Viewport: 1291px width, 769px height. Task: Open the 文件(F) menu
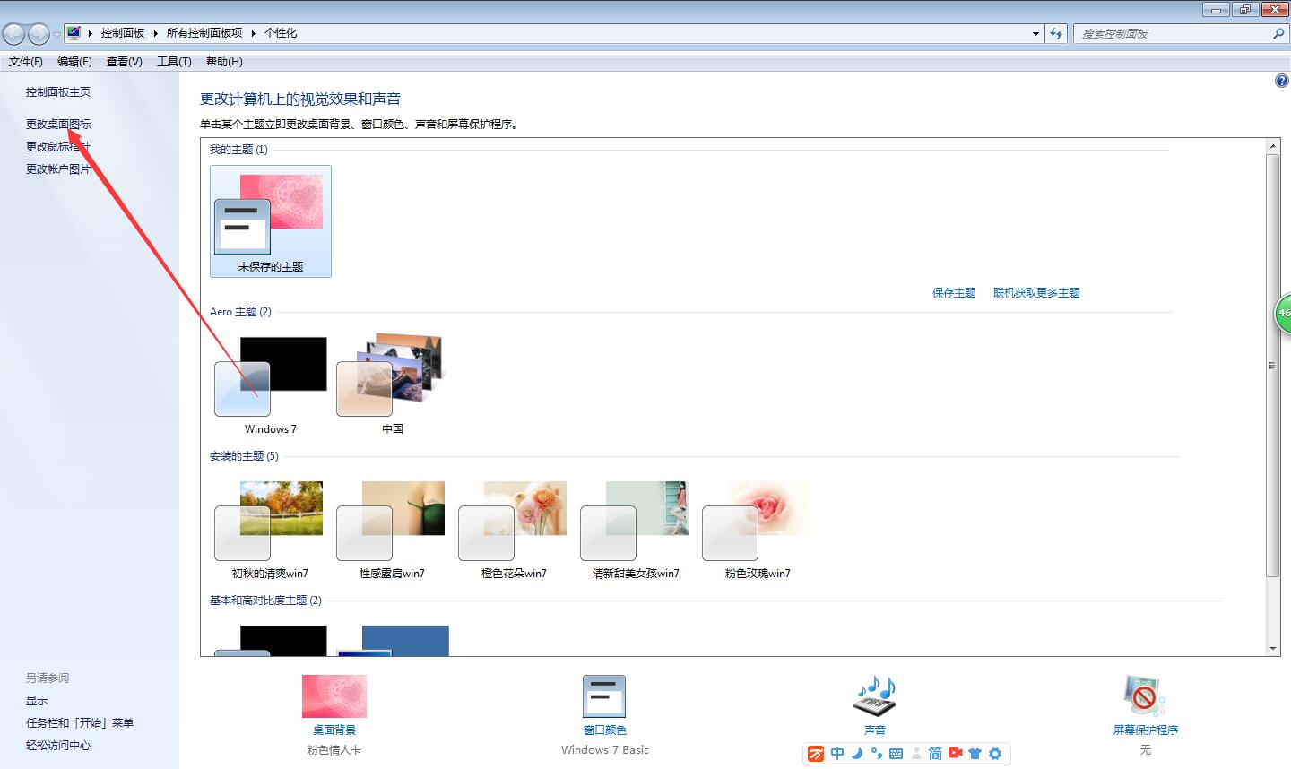pos(26,62)
